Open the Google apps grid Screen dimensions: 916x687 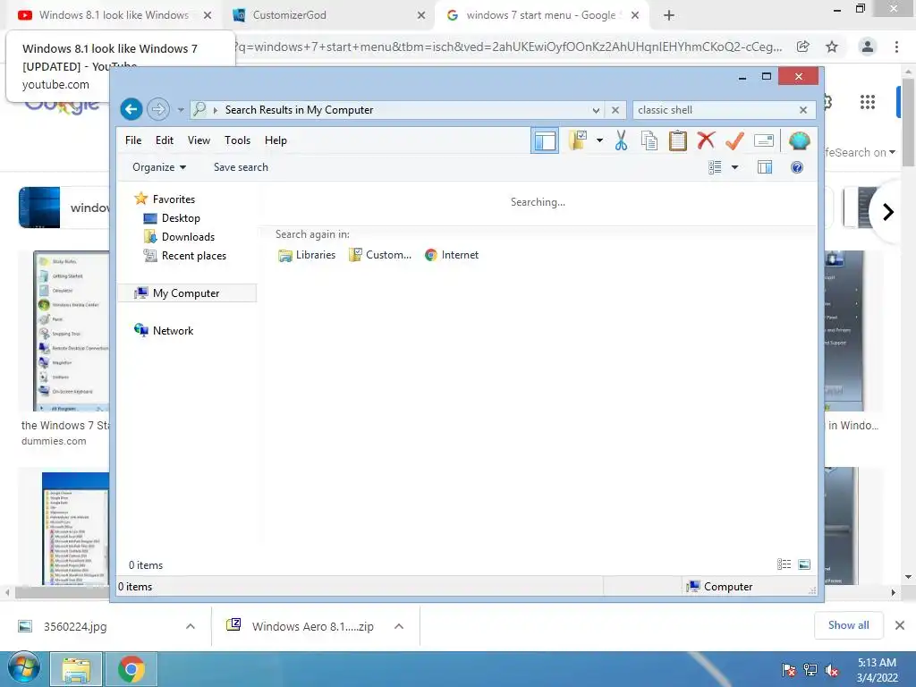click(x=868, y=102)
